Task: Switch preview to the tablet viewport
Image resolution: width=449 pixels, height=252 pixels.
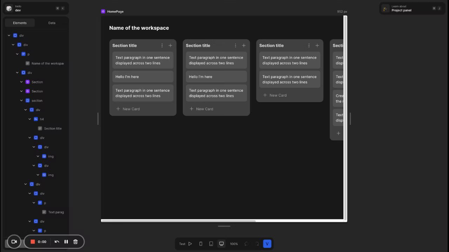Action: [211, 244]
